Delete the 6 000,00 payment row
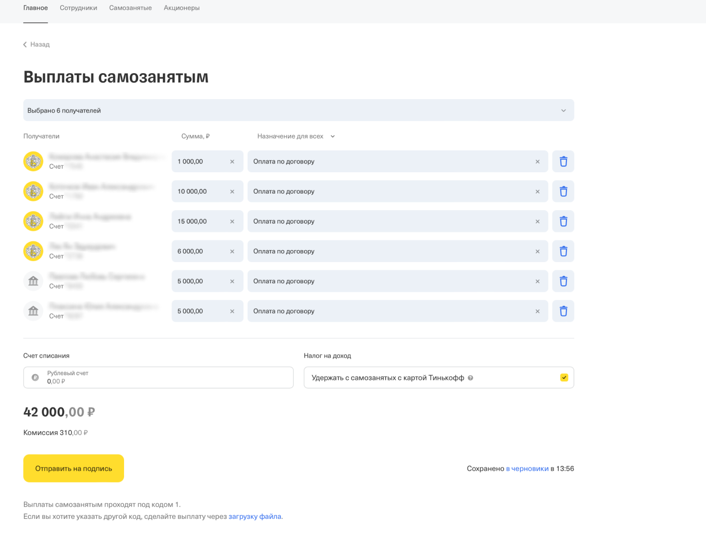 563,252
